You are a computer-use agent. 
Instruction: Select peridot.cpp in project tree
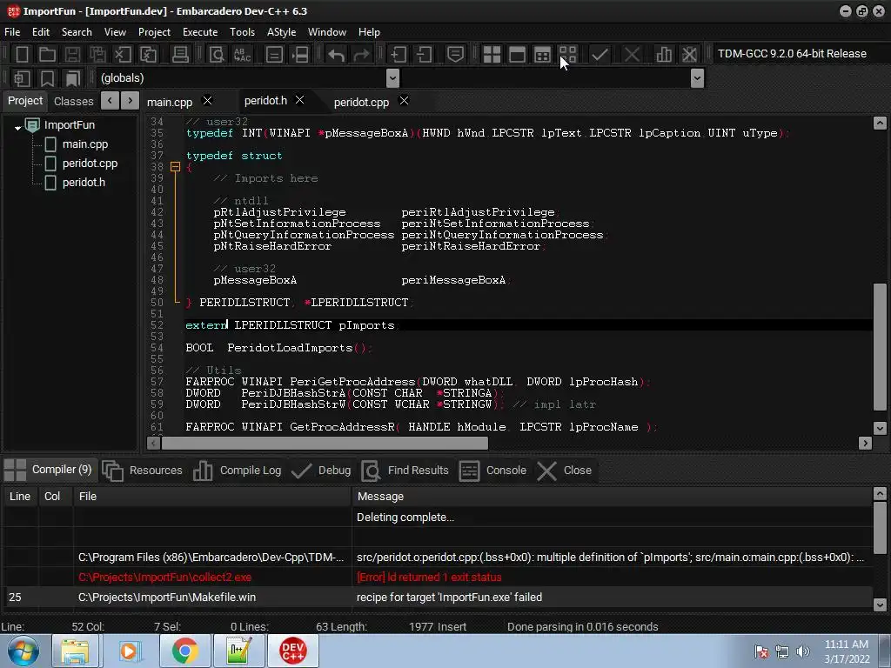click(90, 164)
